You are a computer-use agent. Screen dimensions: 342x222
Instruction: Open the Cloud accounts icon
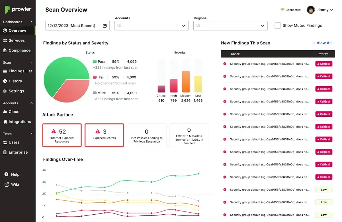tap(5, 112)
